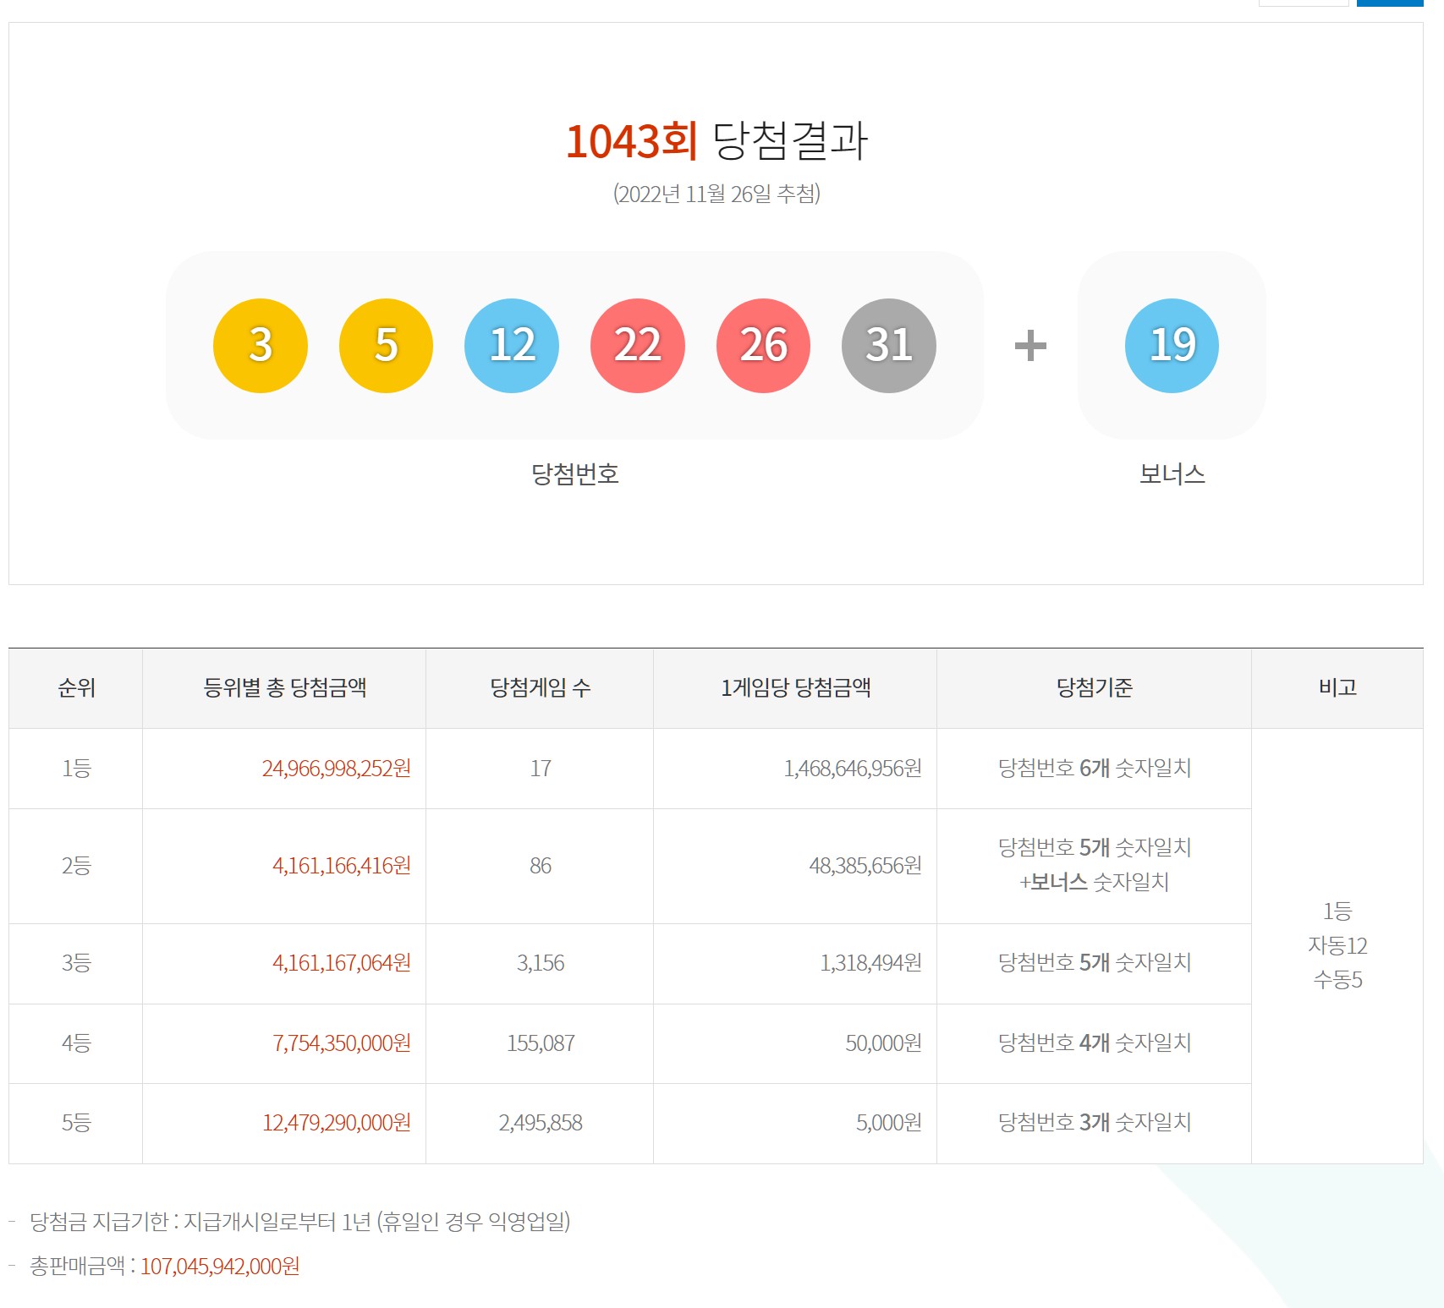This screenshot has width=1444, height=1308.
Task: Click the 자동12 note in 비고 column
Action: click(x=1337, y=945)
